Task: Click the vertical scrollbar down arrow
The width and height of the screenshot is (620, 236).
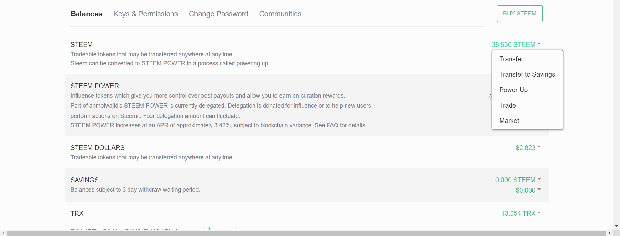Action: pyautogui.click(x=616, y=226)
